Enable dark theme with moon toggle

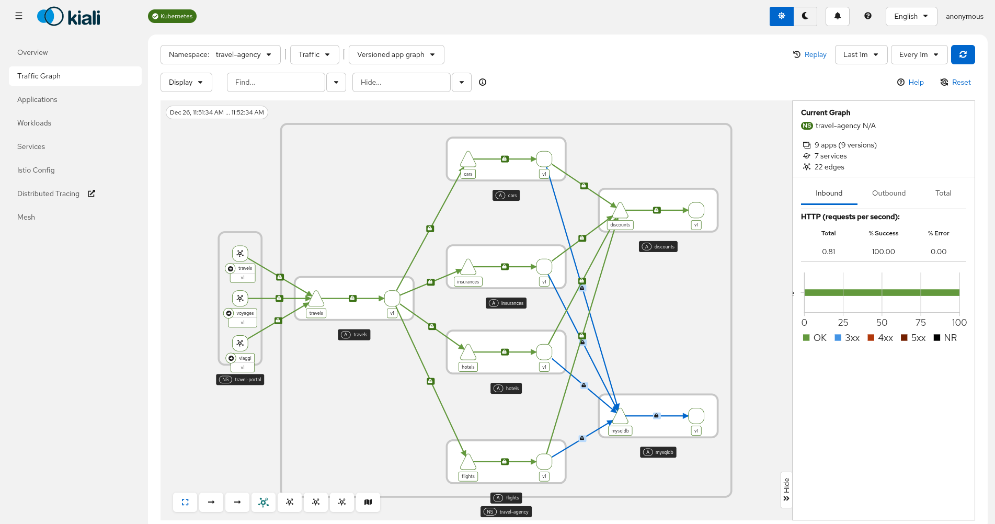(805, 16)
